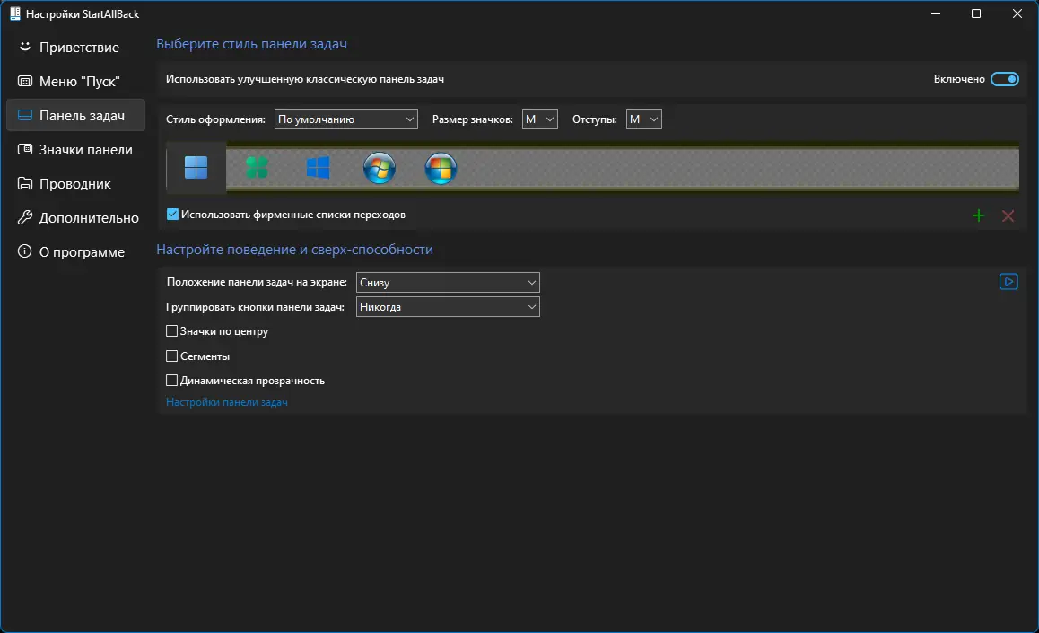1039x633 pixels.
Task: Go to the 'Проводник' section
Action: point(75,183)
